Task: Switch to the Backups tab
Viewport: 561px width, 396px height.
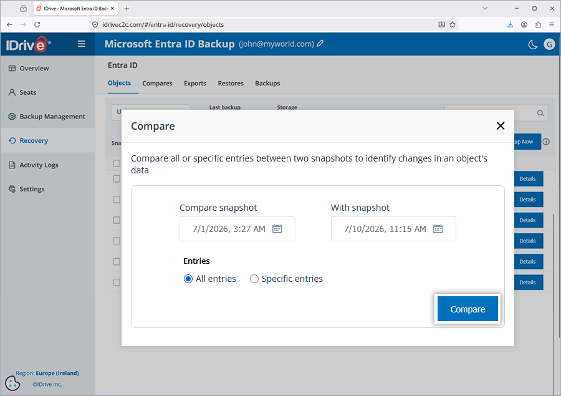Action: (x=267, y=83)
